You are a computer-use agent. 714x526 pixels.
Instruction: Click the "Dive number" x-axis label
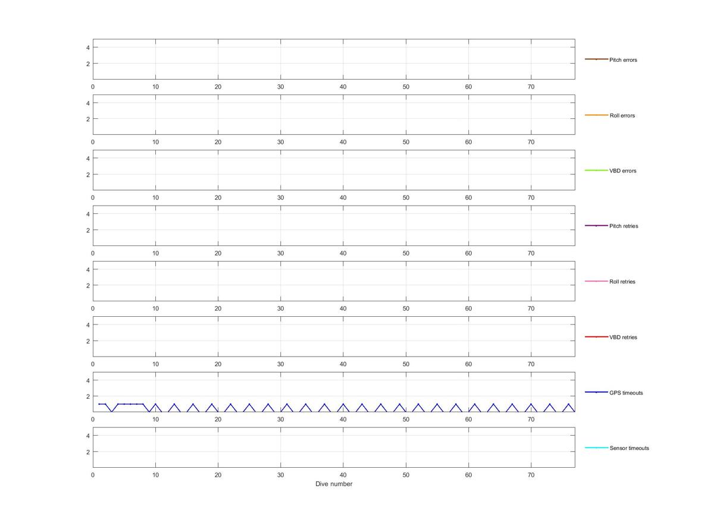click(334, 484)
